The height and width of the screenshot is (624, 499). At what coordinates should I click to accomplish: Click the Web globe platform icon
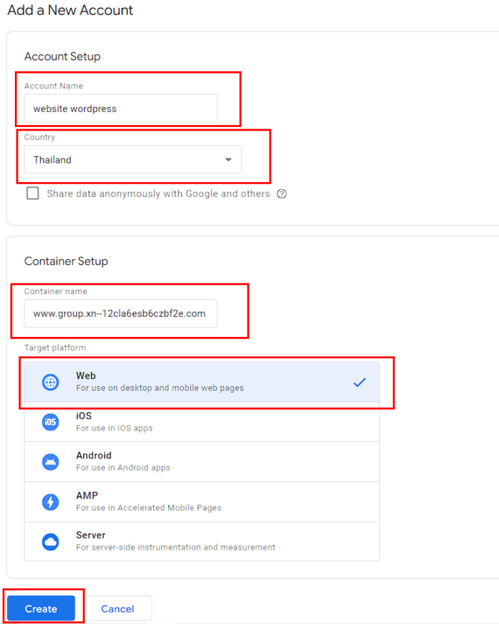tap(51, 382)
